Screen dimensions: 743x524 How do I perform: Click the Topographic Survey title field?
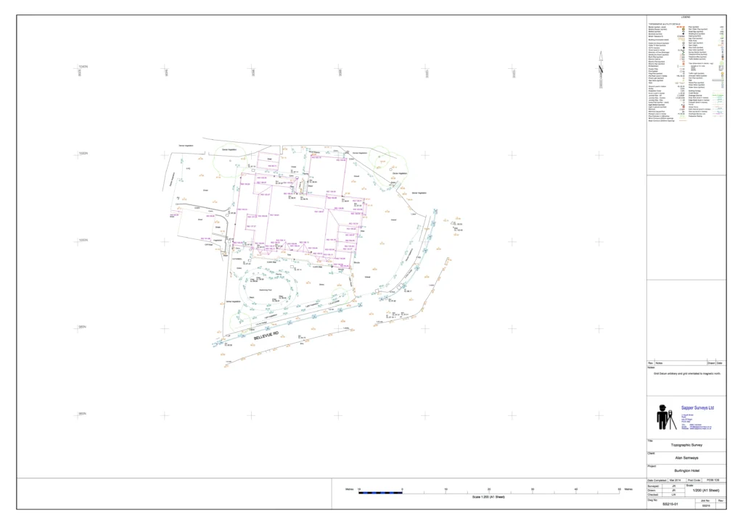click(685, 446)
